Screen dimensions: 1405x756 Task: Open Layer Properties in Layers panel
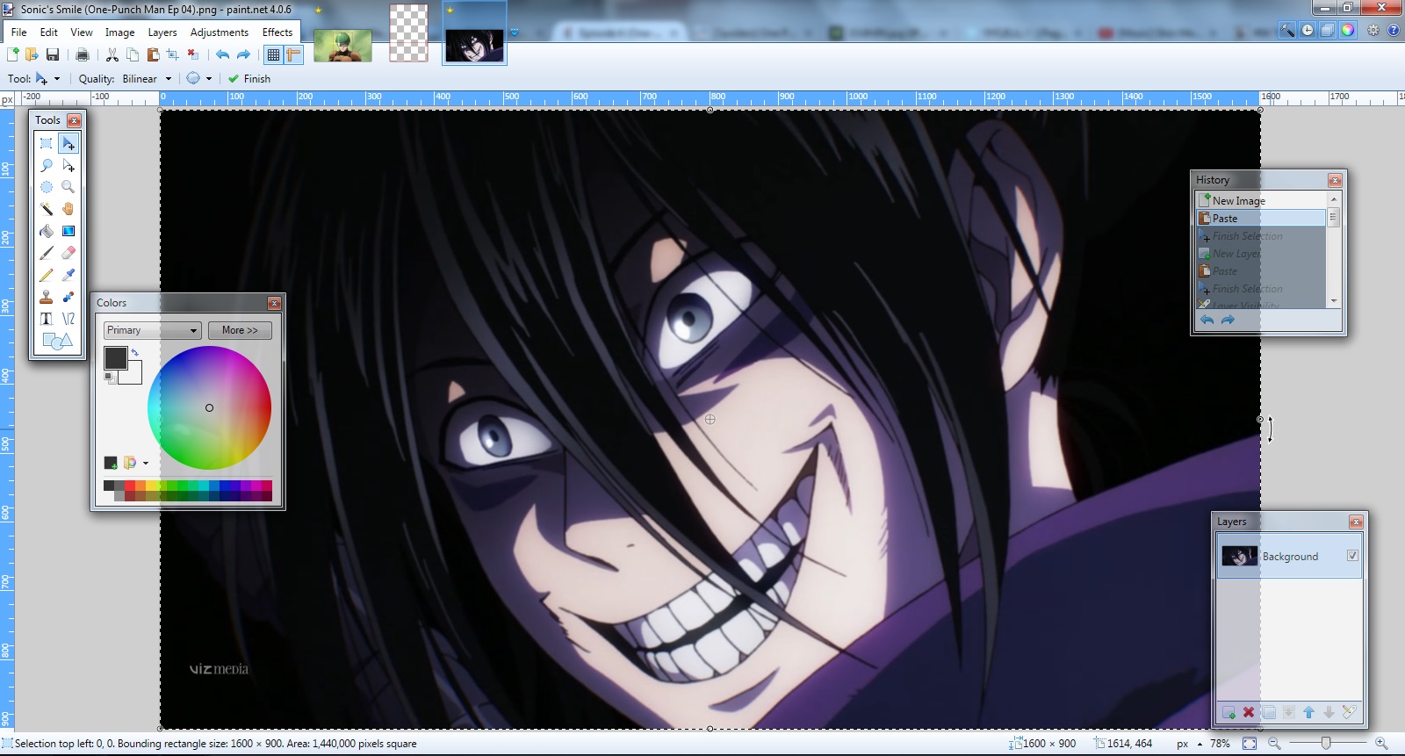pos(1350,712)
